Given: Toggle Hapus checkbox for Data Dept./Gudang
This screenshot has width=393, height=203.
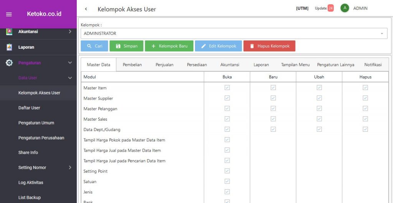Looking at the screenshot, I should pyautogui.click(x=365, y=129).
